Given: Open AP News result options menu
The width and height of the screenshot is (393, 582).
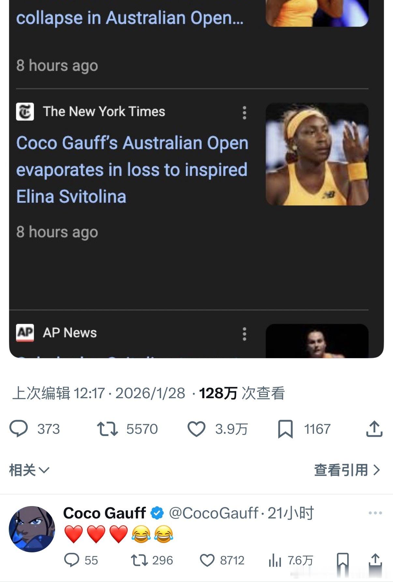Looking at the screenshot, I should (x=244, y=334).
